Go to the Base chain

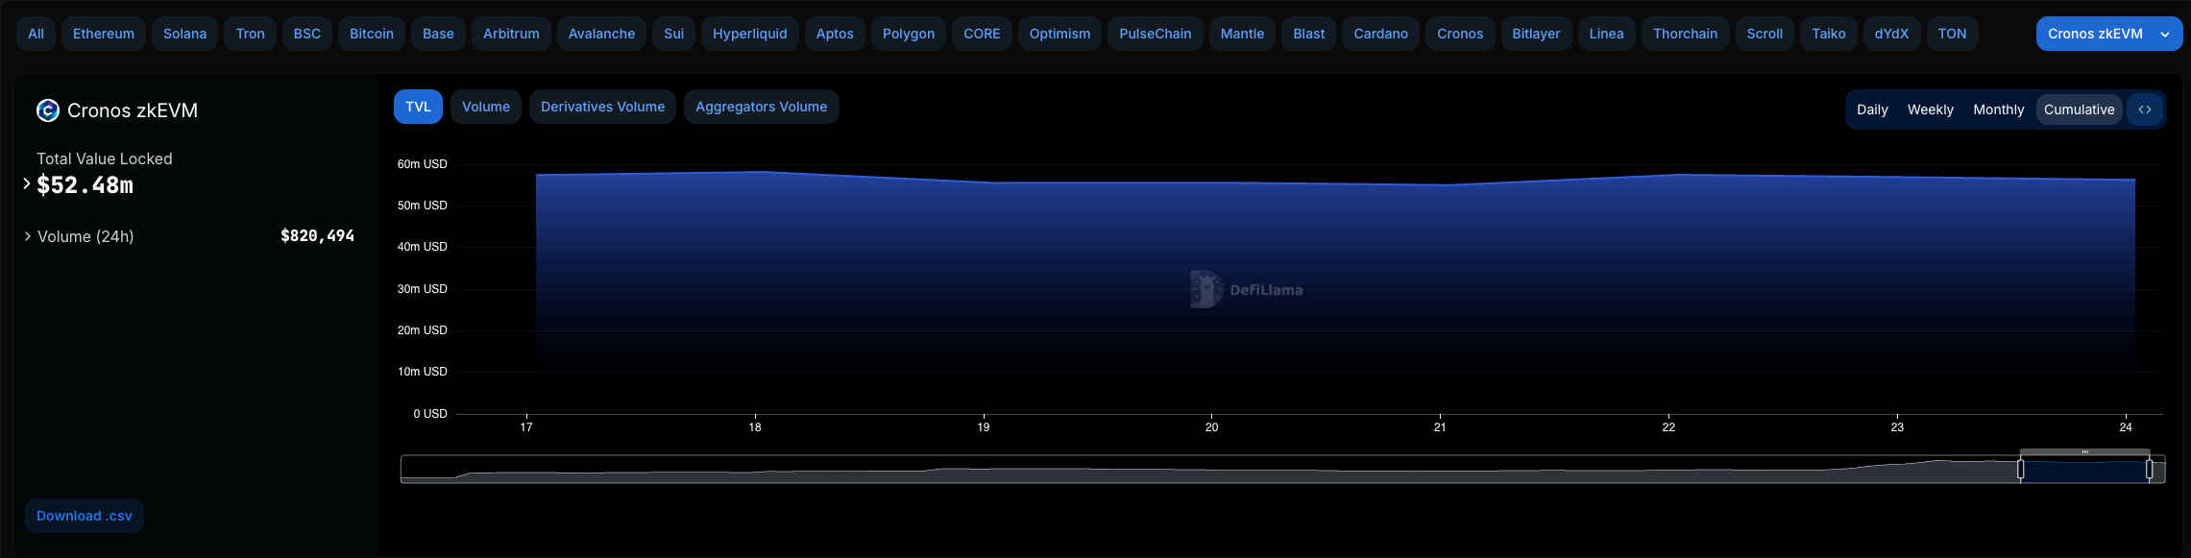438,34
